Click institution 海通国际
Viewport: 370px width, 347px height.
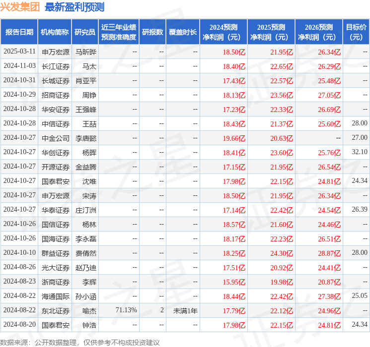click(x=56, y=296)
